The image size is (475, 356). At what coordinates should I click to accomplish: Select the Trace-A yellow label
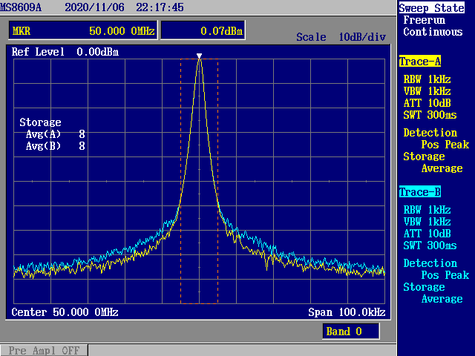[420, 62]
